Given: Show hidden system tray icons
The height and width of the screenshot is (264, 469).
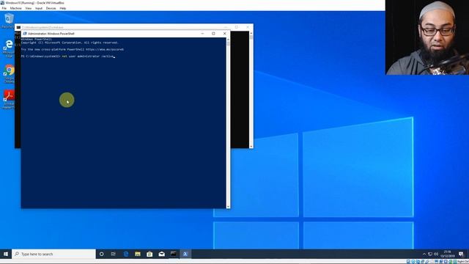Looking at the screenshot, I should pos(424,254).
